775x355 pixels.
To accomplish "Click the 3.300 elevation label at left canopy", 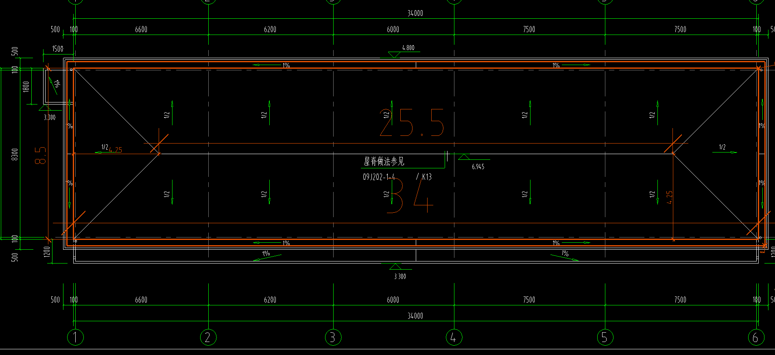I will pyautogui.click(x=50, y=118).
